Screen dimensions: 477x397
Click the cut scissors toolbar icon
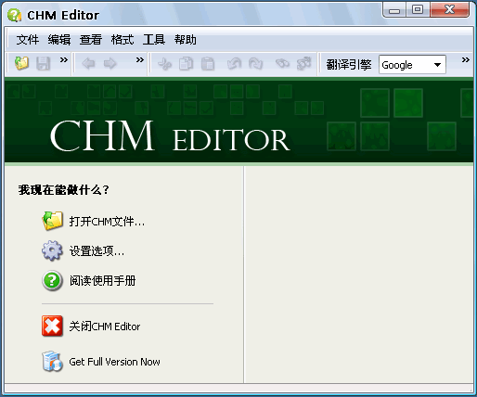[x=164, y=64]
